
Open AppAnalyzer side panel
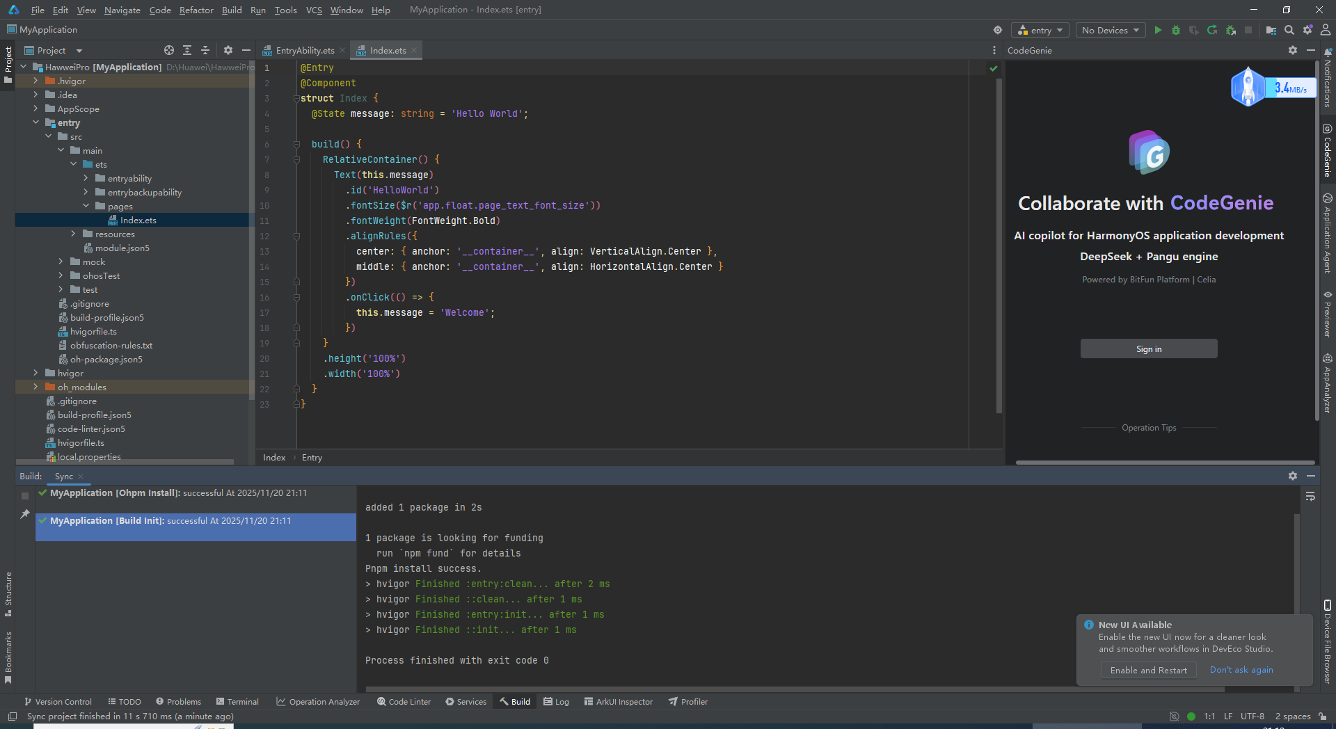1328,383
